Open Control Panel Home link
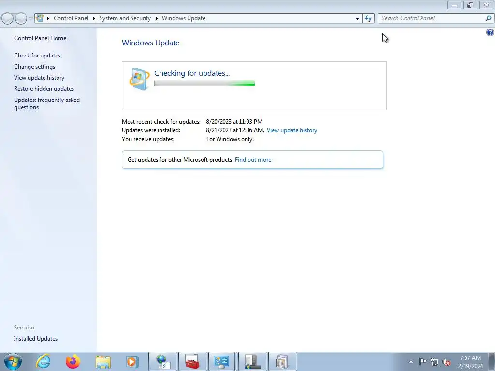Viewport: 495px width, 371px height. pyautogui.click(x=40, y=38)
